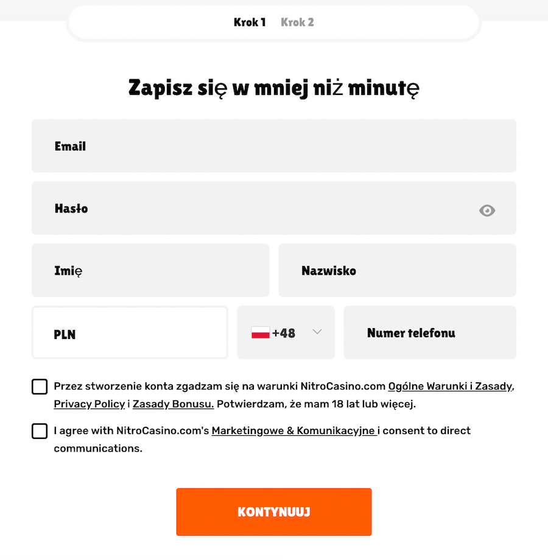Tick the marketing communications consent checkbox
548x560 pixels.
click(x=40, y=431)
